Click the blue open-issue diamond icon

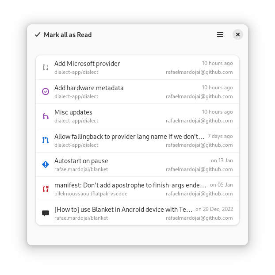(46, 164)
